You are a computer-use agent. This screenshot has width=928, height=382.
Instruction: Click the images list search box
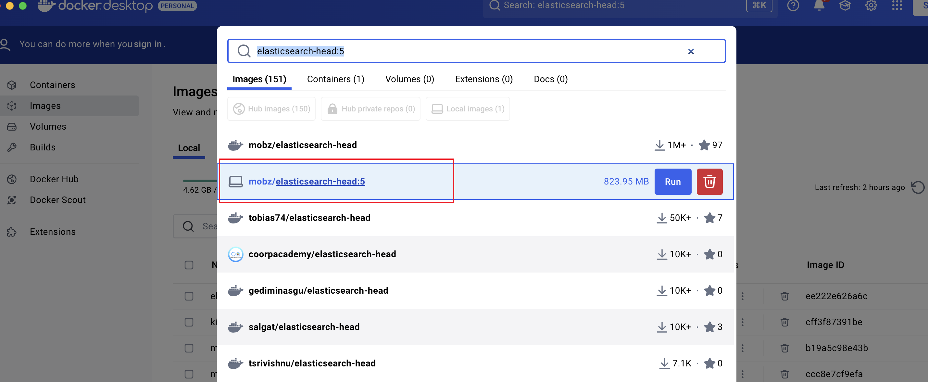pyautogui.click(x=195, y=226)
